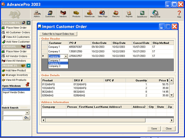
Task: Open the Products toolbar icon
Action: pyautogui.click(x=76, y=14)
